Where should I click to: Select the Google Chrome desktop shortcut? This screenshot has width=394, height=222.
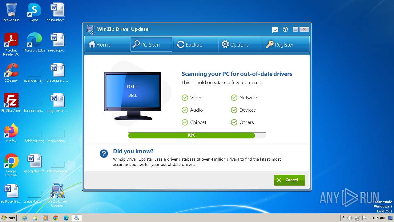(11, 165)
